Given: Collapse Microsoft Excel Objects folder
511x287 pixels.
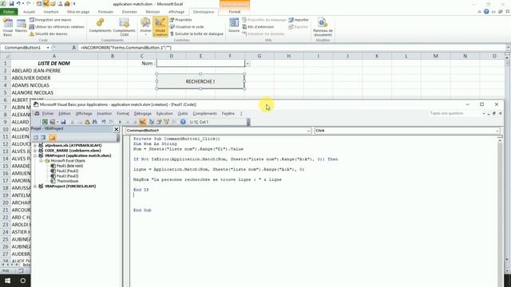Looking at the screenshot, I should click(41, 161).
